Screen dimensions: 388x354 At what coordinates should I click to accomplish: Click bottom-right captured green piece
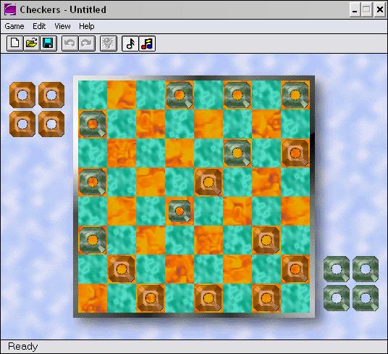coord(366,298)
